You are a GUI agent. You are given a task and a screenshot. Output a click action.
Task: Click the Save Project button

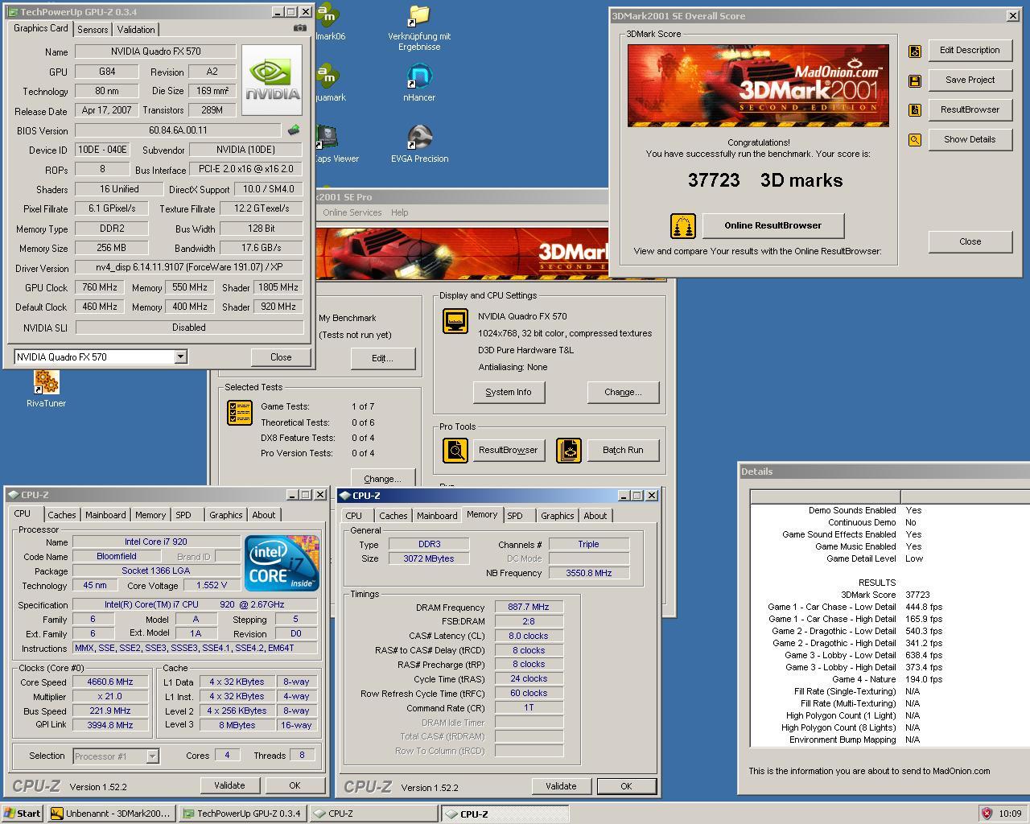(970, 80)
